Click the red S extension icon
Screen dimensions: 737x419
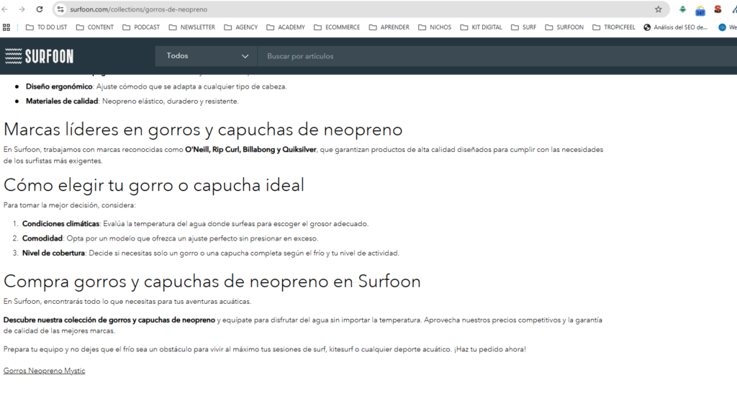point(718,9)
